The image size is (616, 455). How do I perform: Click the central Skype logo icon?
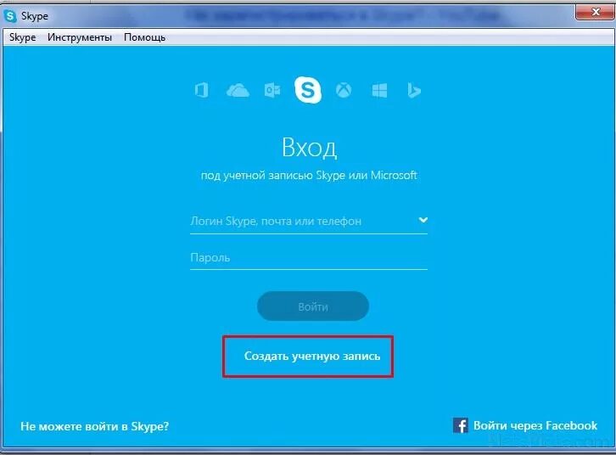tap(308, 90)
